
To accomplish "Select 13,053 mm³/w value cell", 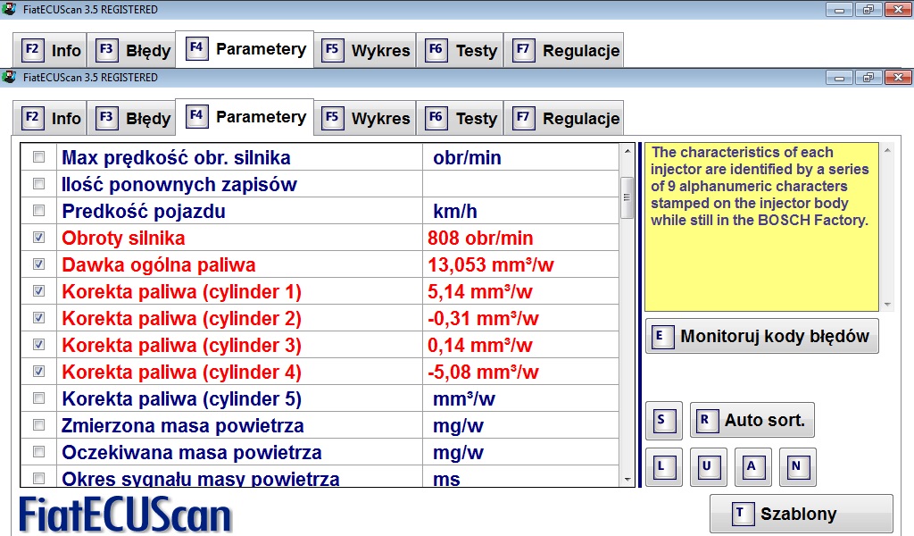I will tap(520, 264).
